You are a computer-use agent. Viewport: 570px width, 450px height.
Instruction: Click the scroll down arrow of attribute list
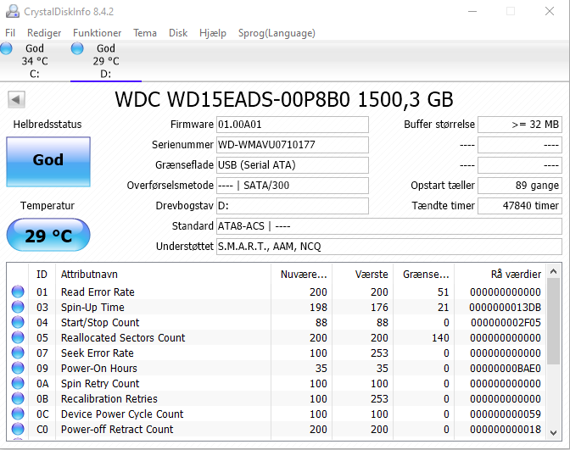[554, 432]
